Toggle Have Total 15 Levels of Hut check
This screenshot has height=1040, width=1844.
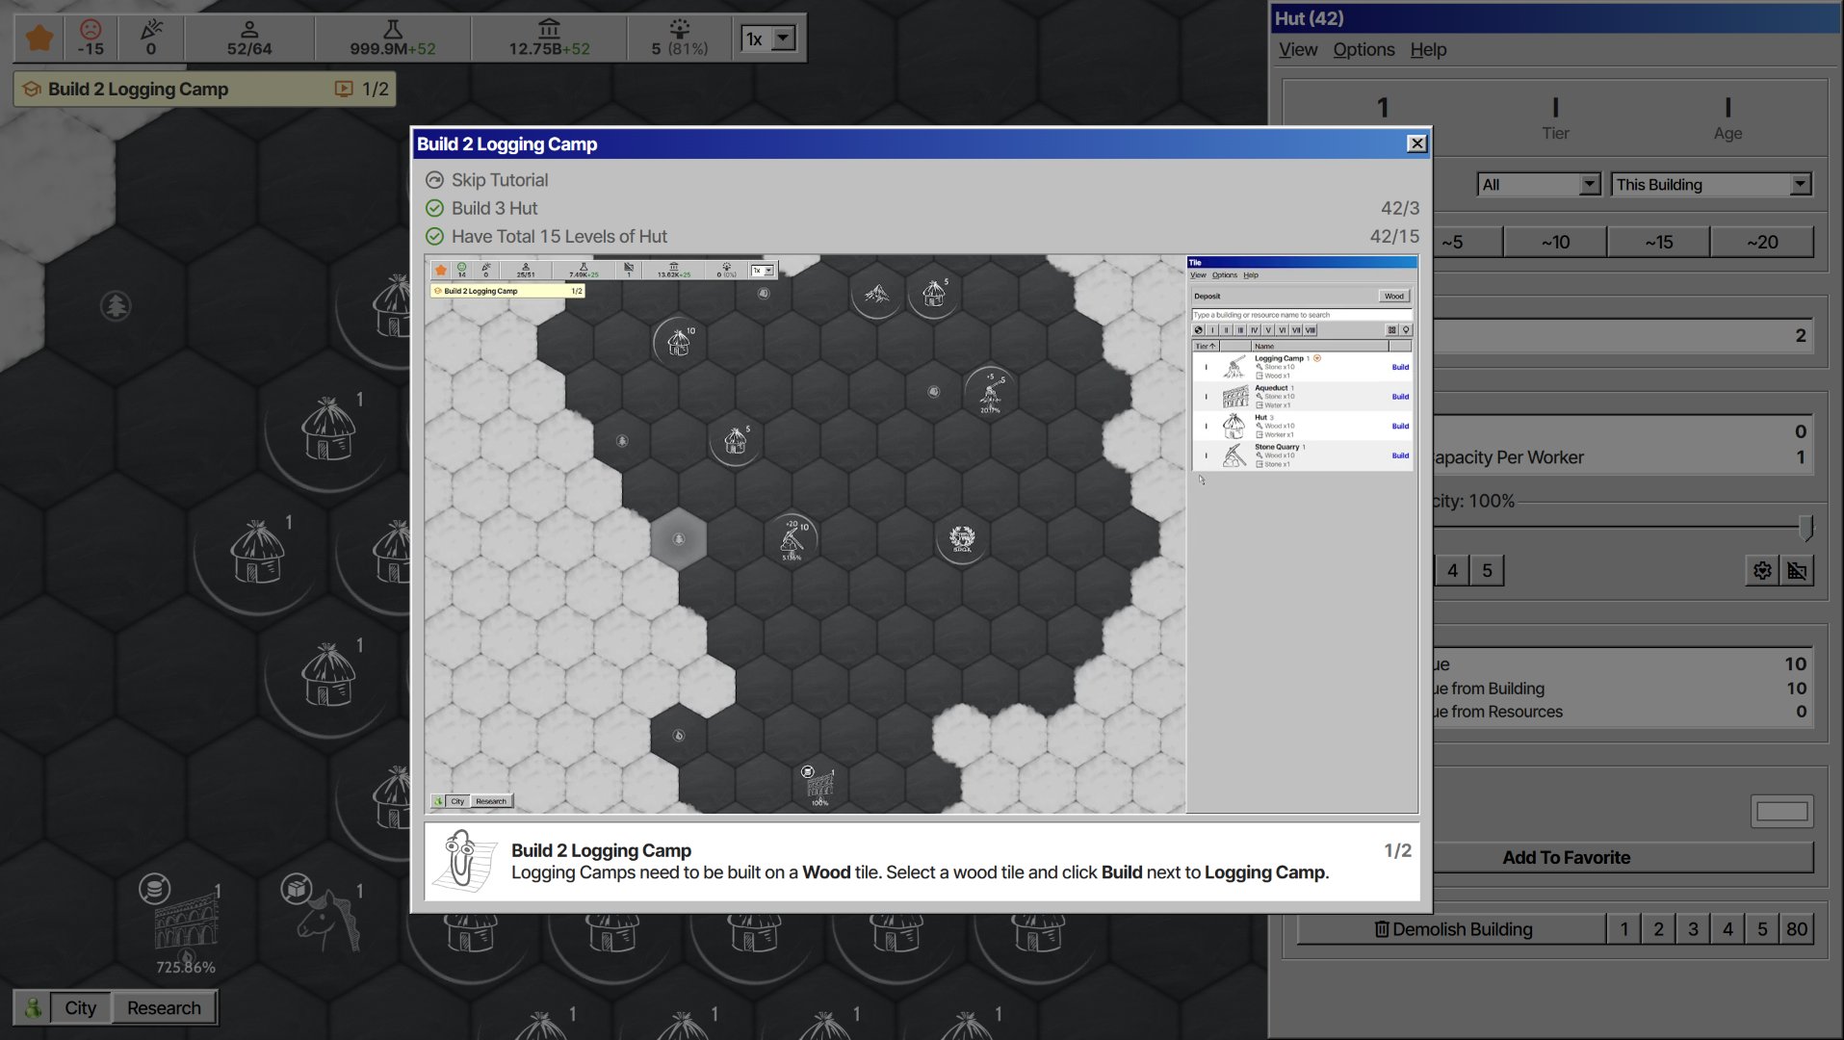point(435,236)
